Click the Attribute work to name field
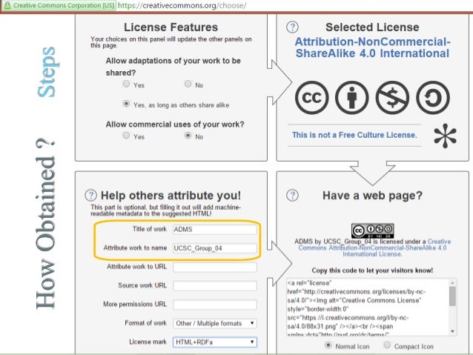Image resolution: width=473 pixels, height=355 pixels. (x=215, y=248)
